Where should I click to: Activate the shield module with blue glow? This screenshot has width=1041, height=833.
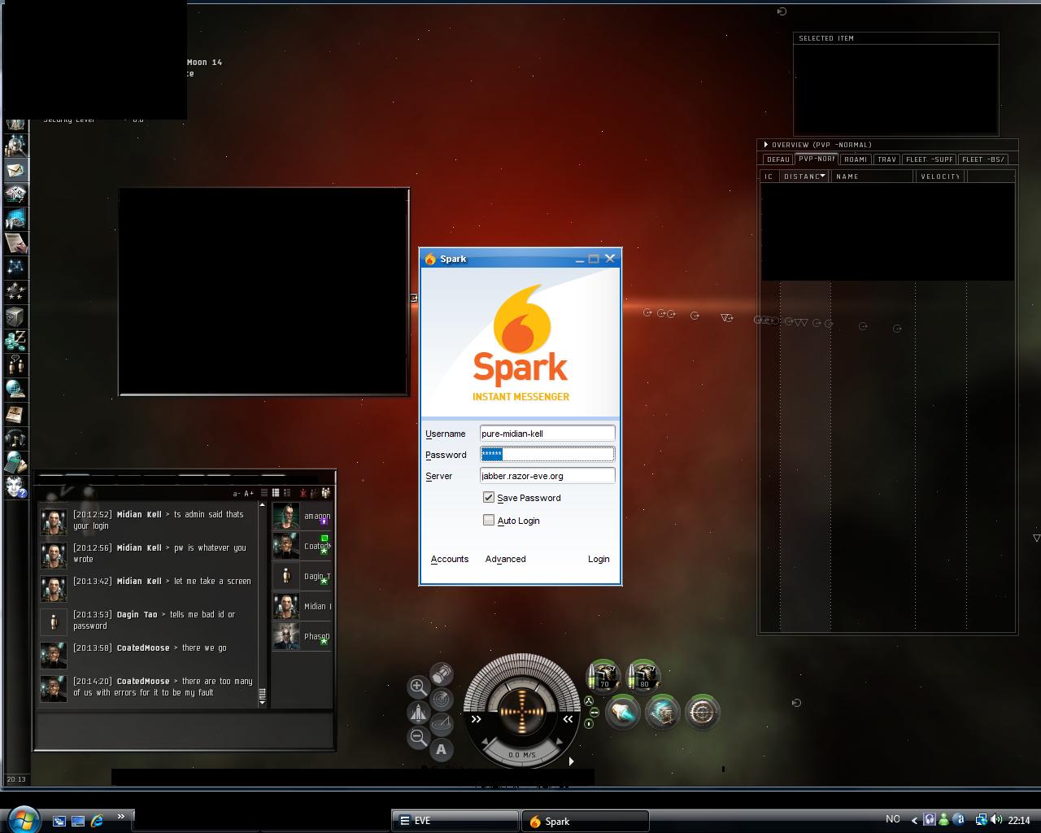pyautogui.click(x=663, y=713)
